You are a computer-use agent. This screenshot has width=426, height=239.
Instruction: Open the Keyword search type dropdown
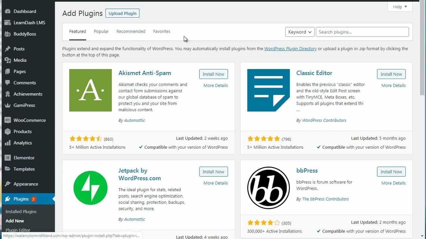pyautogui.click(x=300, y=32)
